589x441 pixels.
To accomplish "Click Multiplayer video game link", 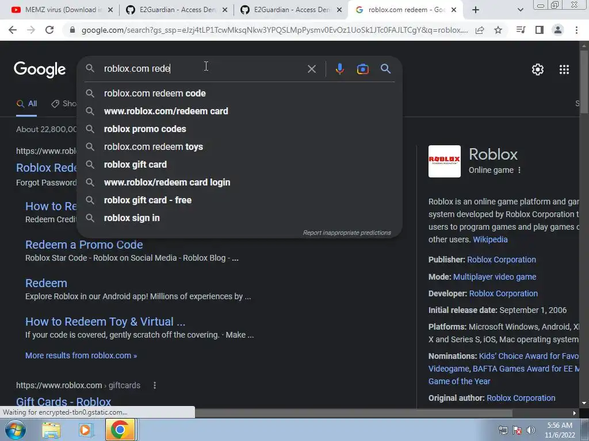I will click(495, 277).
